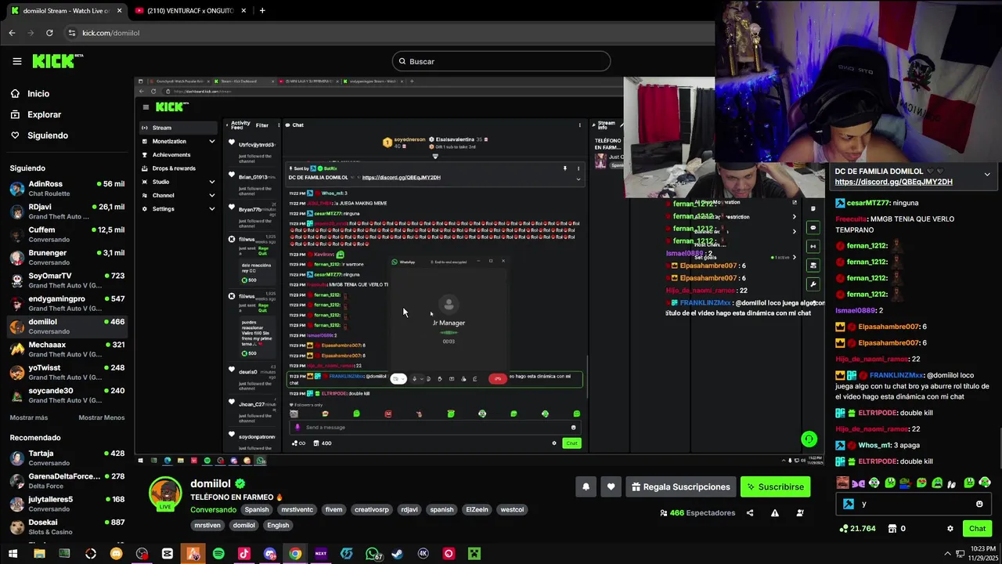Open Spotify from the taskbar
The height and width of the screenshot is (564, 1002).
tap(218, 554)
